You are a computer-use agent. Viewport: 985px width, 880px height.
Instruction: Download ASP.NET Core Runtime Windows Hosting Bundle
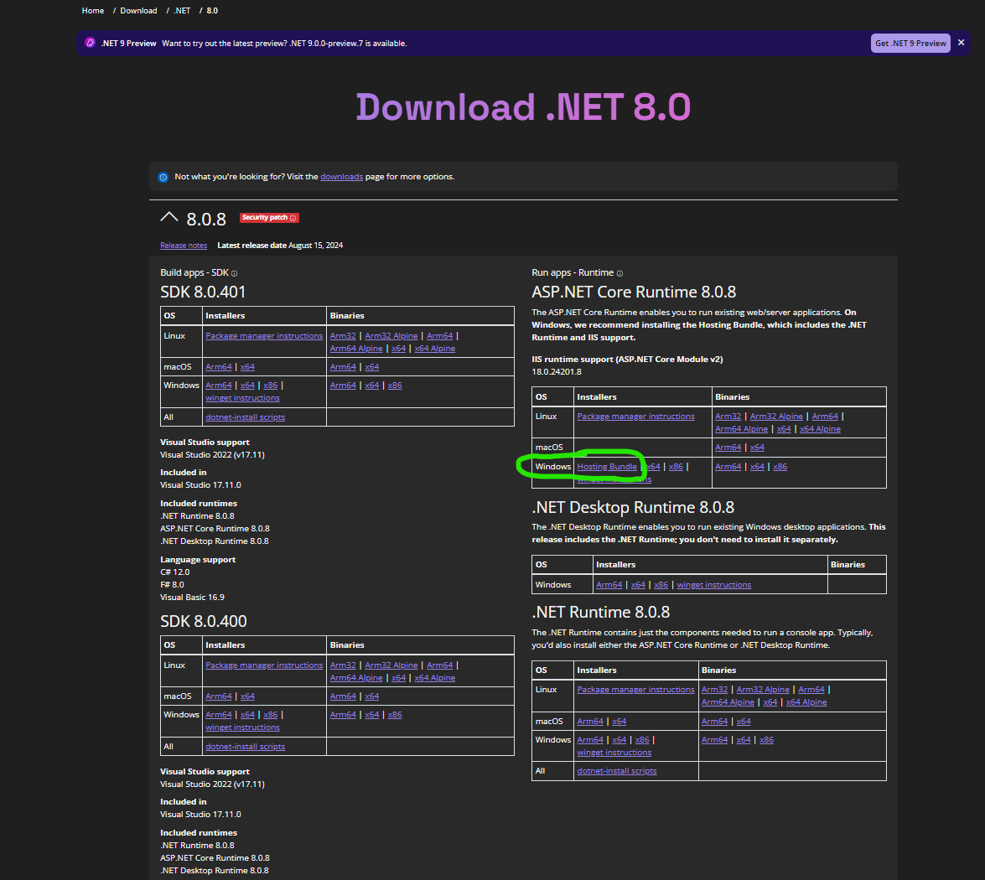point(607,467)
